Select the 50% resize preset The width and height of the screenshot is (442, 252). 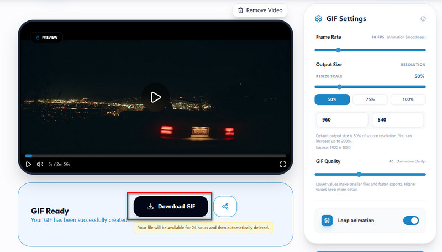coord(332,99)
